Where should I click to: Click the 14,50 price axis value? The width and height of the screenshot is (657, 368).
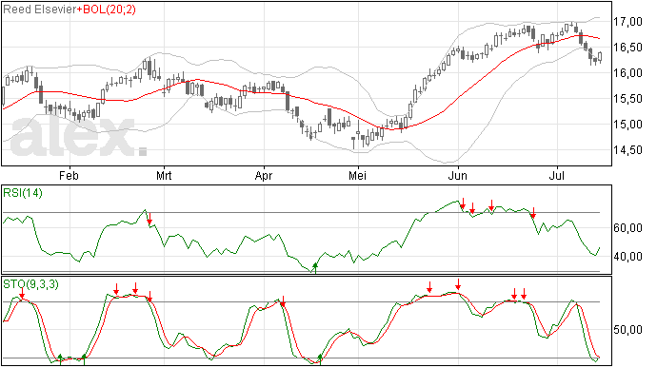pos(627,150)
